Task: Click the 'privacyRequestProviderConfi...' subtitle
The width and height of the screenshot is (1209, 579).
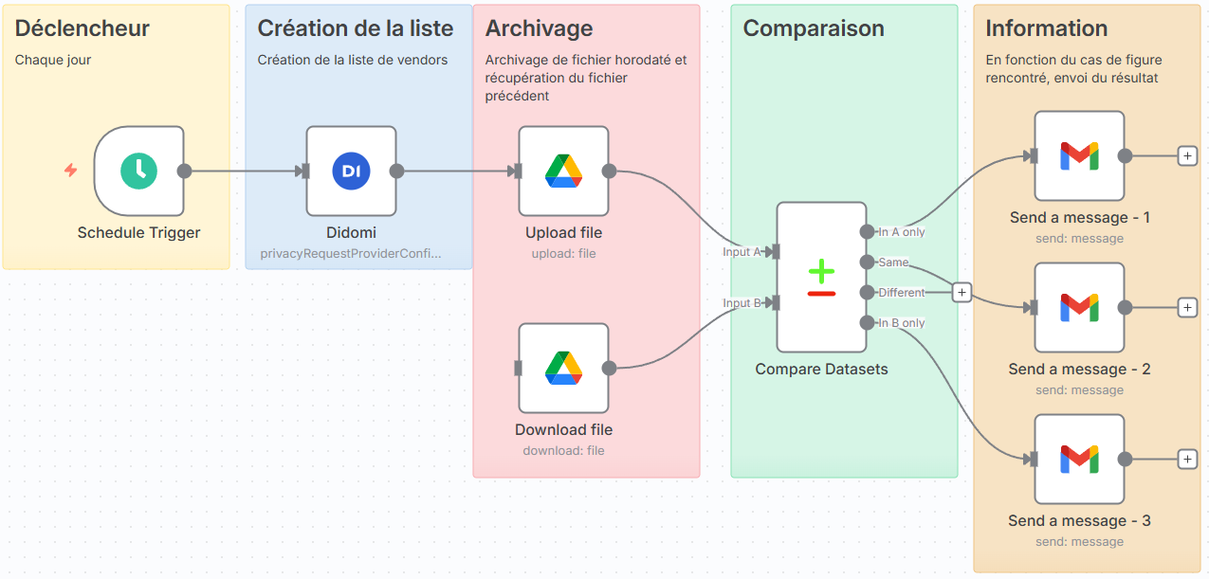Action: [351, 253]
